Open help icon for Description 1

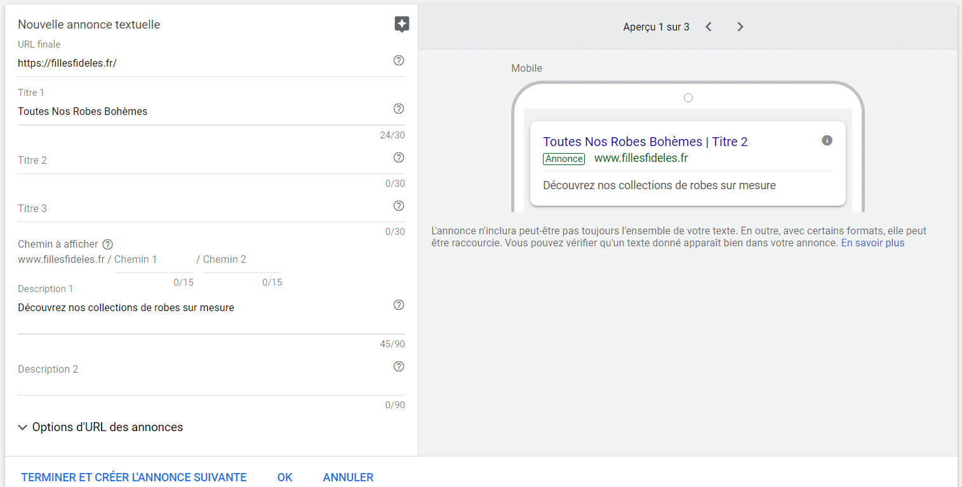pos(399,305)
